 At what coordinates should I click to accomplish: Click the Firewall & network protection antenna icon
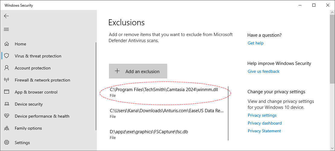click(7, 80)
